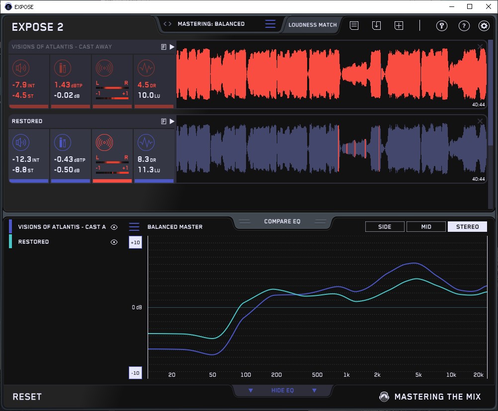This screenshot has width=498, height=411.
Task: Open the EQ target menu beside Balanced Master
Action: pyautogui.click(x=134, y=227)
